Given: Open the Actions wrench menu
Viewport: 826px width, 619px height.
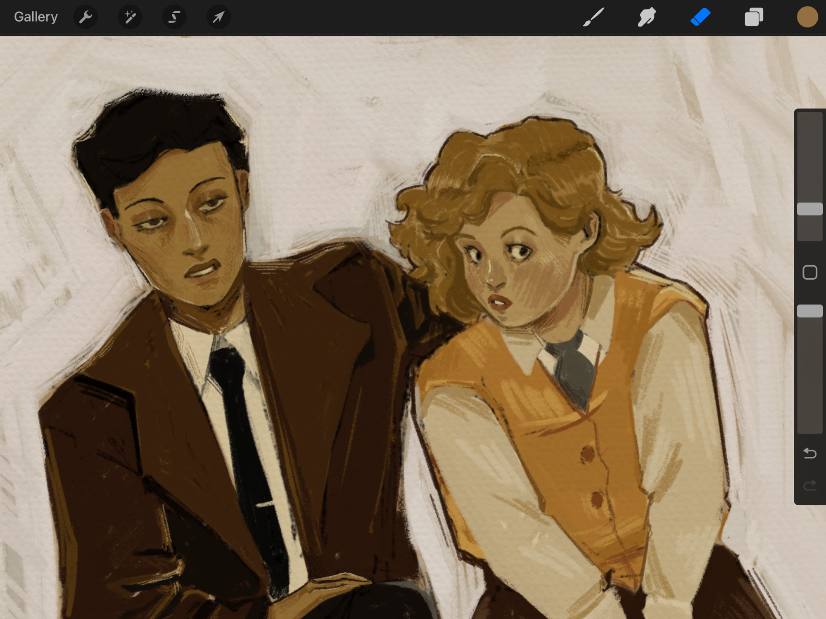Looking at the screenshot, I should coord(85,17).
